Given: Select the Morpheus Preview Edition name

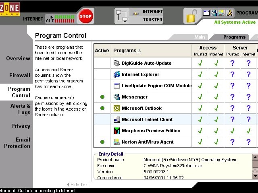Looking at the screenshot, I should (x=151, y=131).
